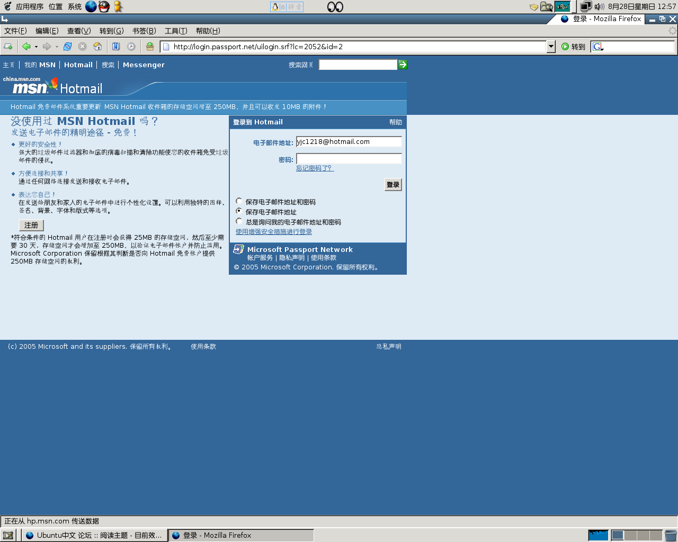Viewport: 678px width, 542px height.
Task: Click the Downloads icon in toolbar
Action: tap(150, 47)
